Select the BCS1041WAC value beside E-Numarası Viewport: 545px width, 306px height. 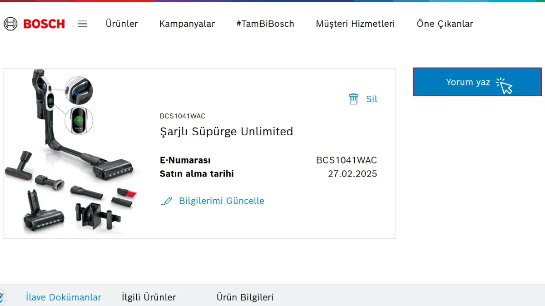[347, 160]
